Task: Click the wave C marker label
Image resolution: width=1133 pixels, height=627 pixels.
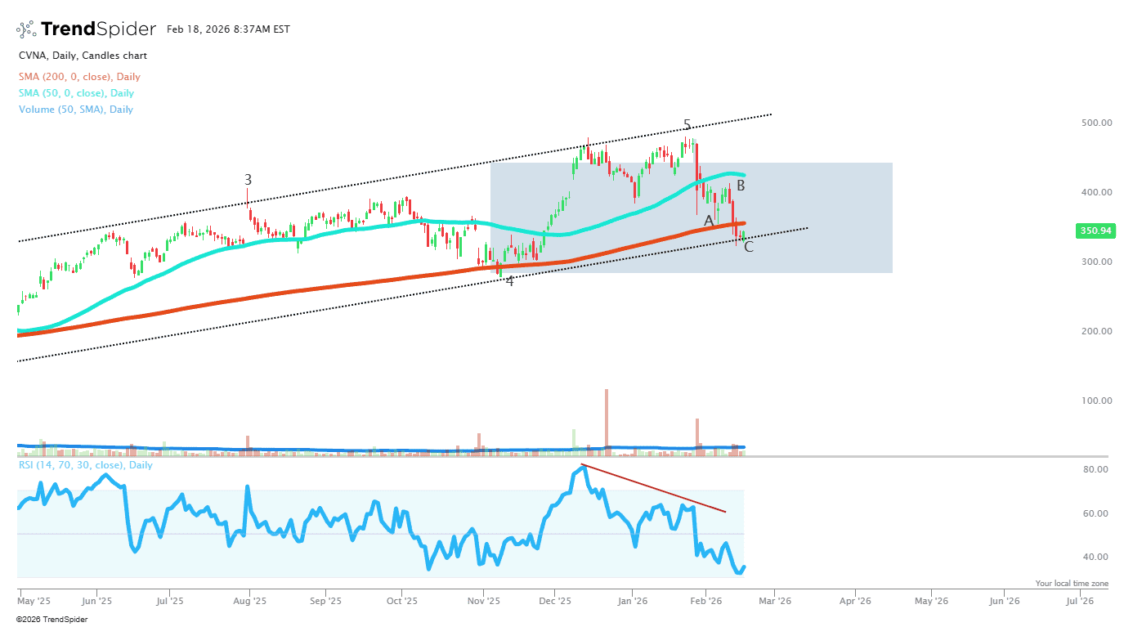Action: (748, 246)
